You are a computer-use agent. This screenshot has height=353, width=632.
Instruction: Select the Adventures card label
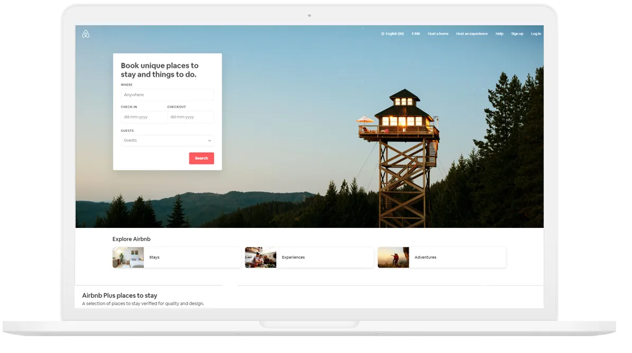click(425, 257)
